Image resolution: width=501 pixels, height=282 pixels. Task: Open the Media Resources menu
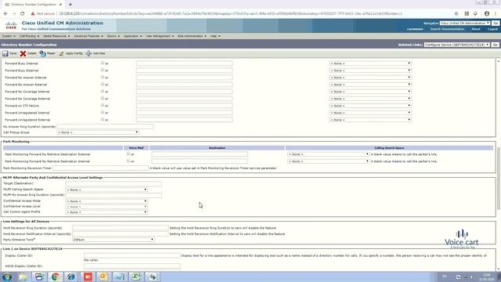click(x=56, y=36)
